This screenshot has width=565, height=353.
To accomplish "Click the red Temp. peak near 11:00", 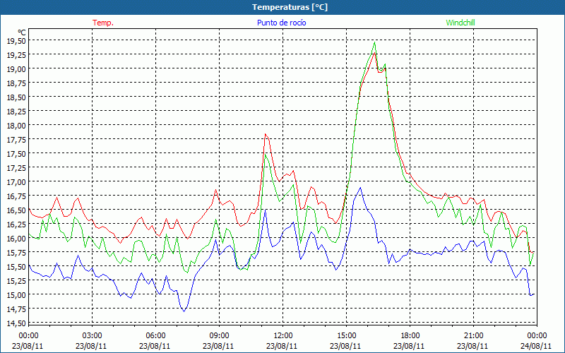I will point(266,134).
